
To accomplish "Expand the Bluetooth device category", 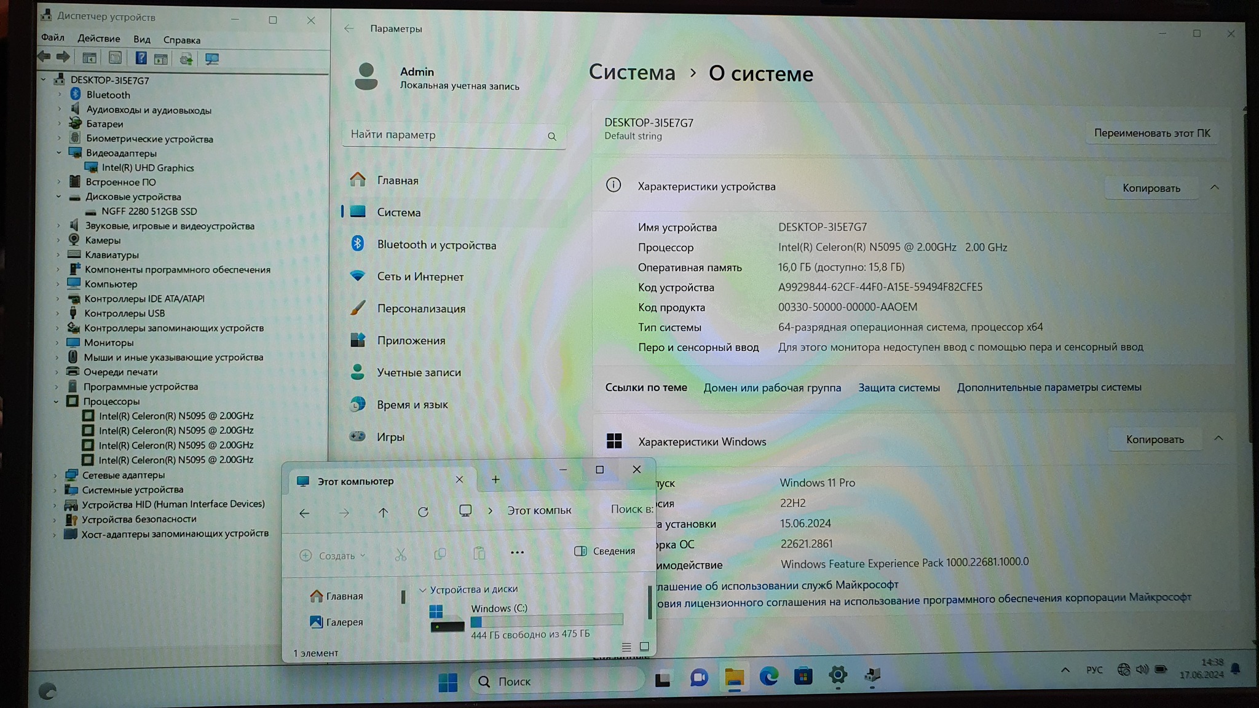I will pyautogui.click(x=60, y=95).
